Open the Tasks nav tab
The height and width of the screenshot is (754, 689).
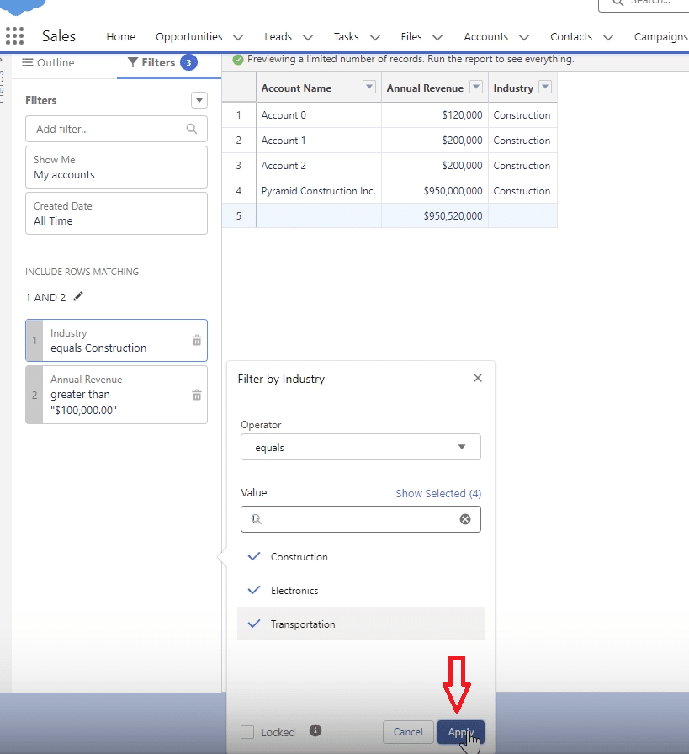tap(347, 36)
